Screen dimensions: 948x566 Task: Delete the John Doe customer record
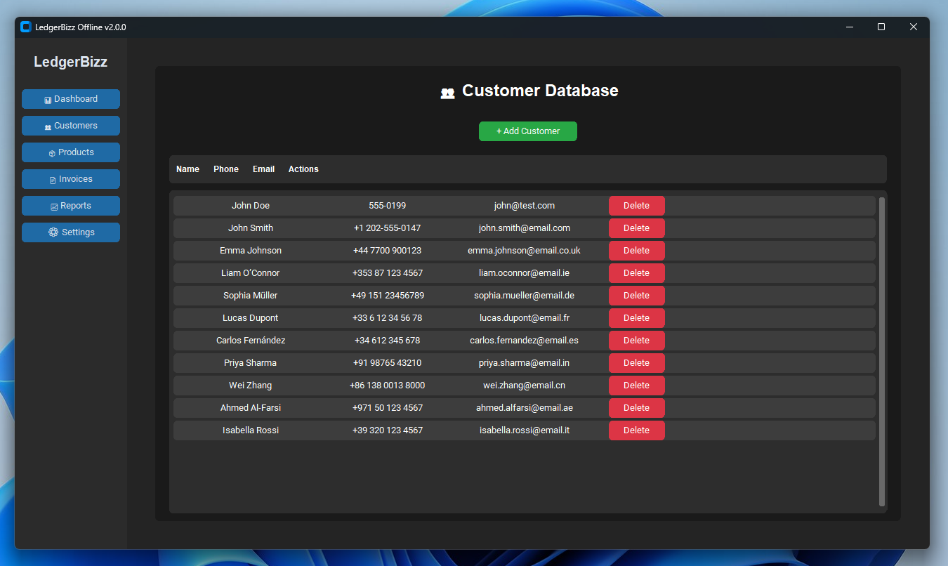636,205
